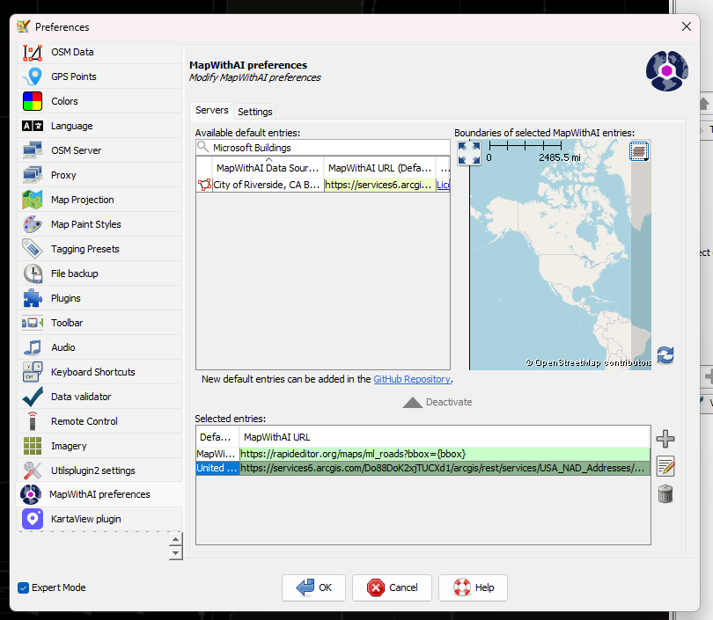Open Utilsplugin2 settings
Image resolution: width=713 pixels, height=620 pixels.
99,470
